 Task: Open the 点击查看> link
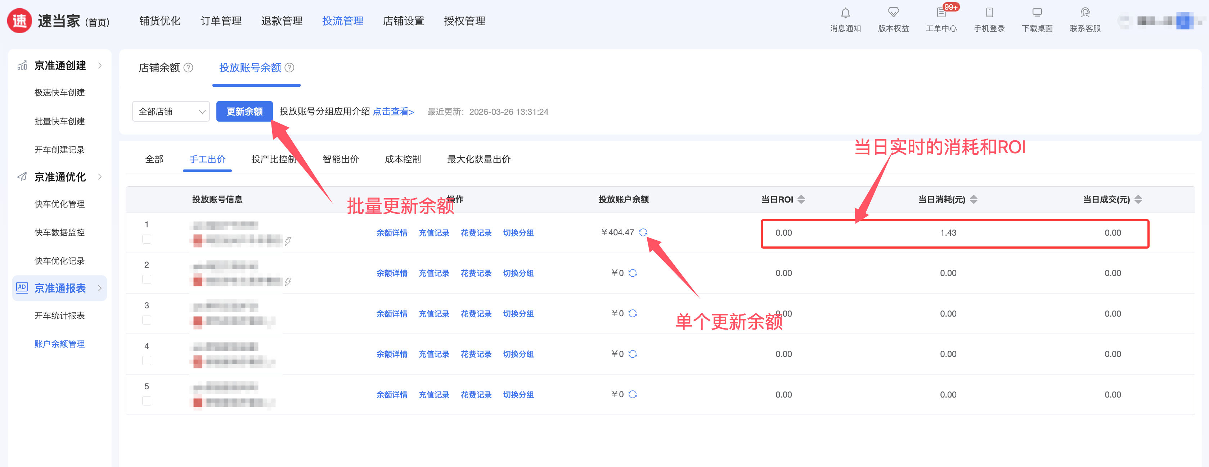(x=393, y=112)
